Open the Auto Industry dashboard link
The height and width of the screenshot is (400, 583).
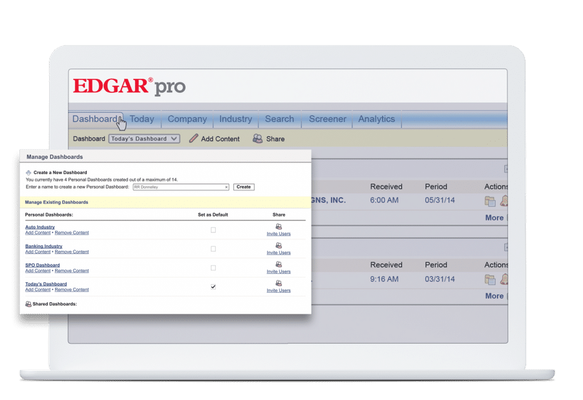point(40,227)
